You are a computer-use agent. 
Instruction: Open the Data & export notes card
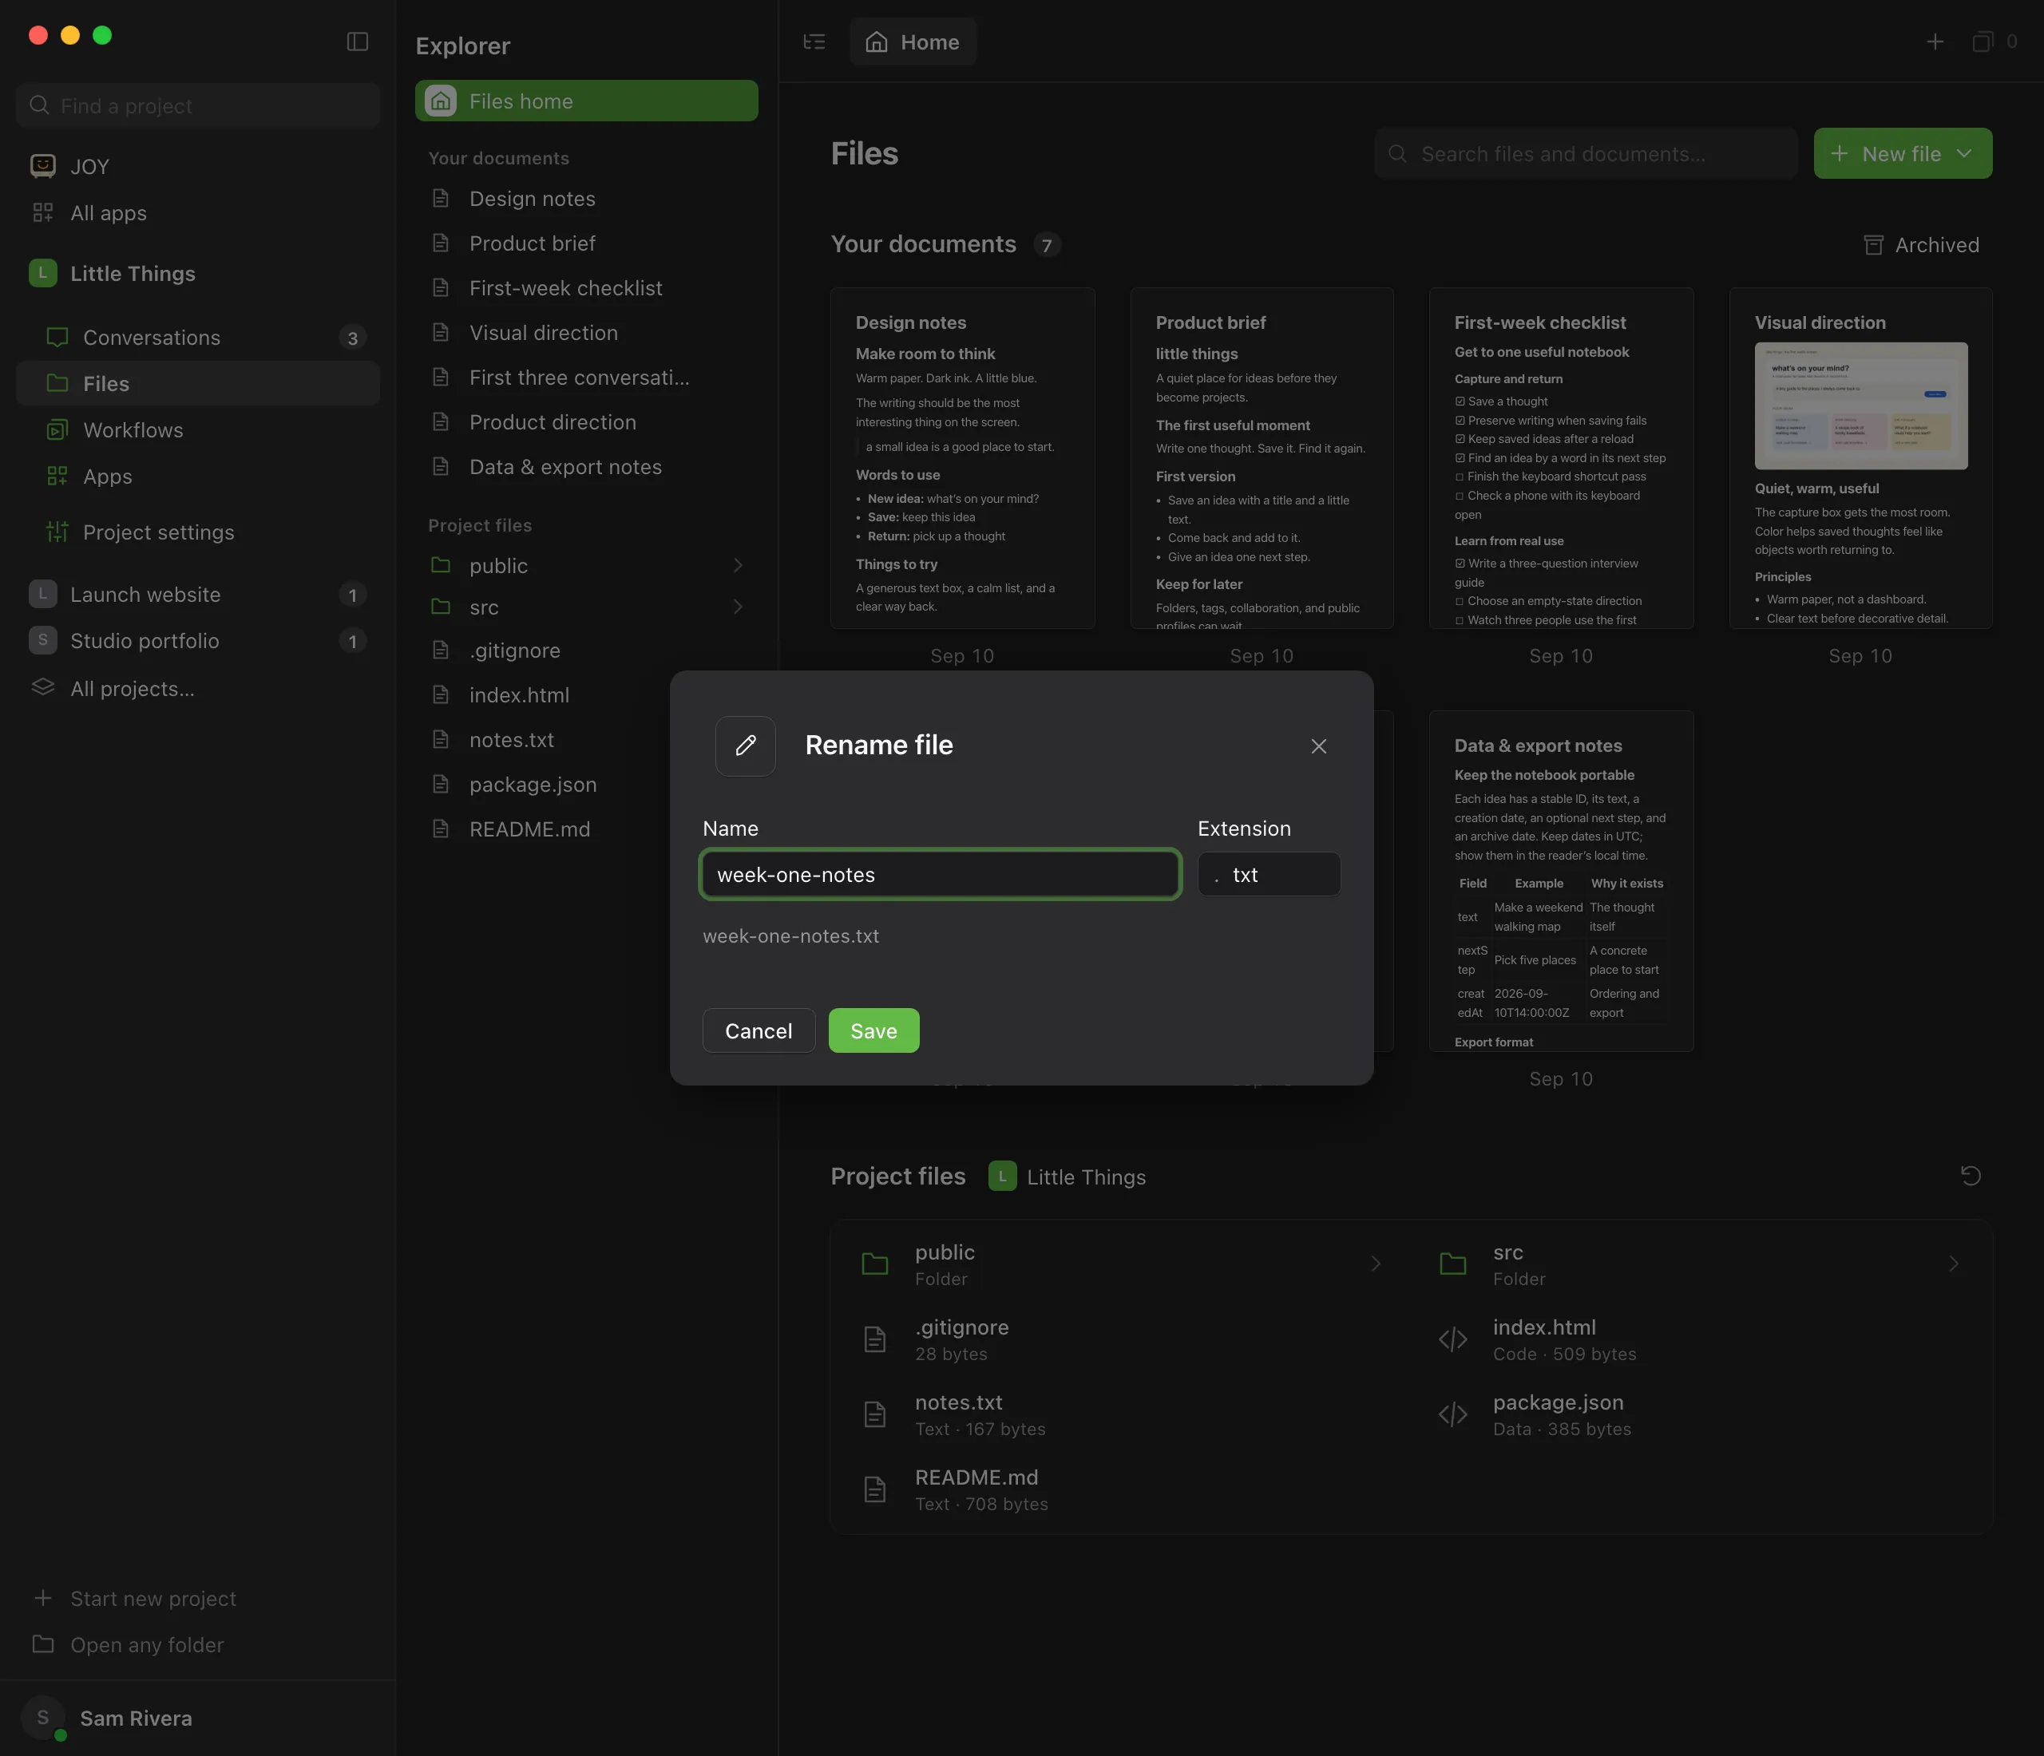pos(1561,880)
